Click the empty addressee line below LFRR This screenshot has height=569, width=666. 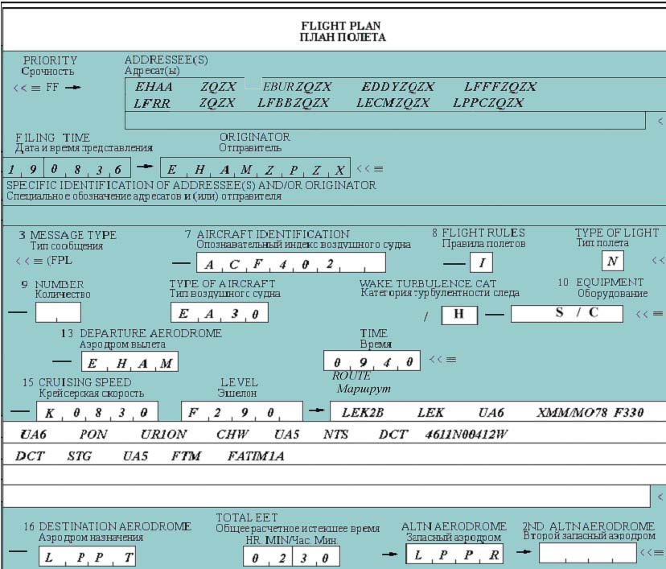point(384,121)
